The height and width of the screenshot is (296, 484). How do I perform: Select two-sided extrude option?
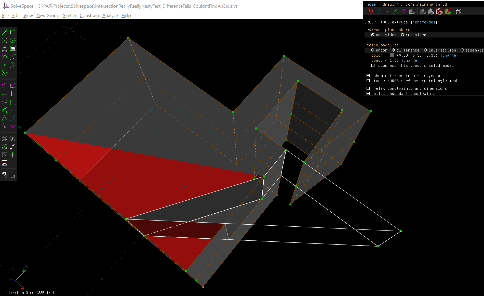414,35
